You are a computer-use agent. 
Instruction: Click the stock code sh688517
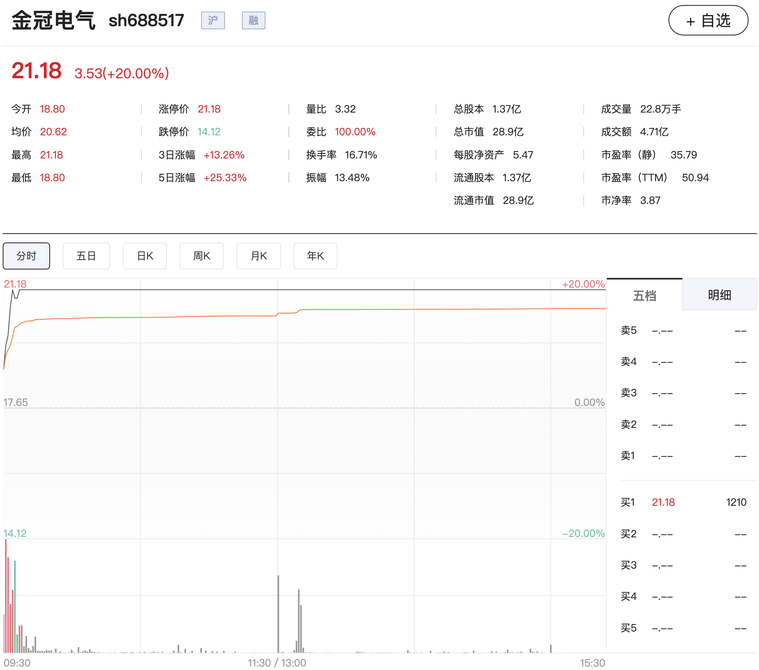tap(146, 20)
